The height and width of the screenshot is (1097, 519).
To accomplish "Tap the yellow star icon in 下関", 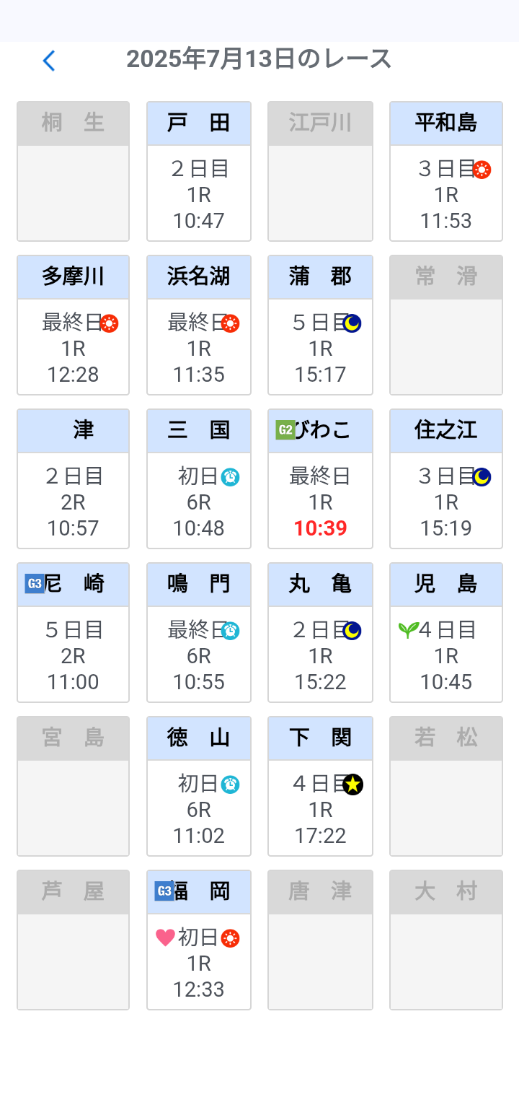I will click(352, 784).
